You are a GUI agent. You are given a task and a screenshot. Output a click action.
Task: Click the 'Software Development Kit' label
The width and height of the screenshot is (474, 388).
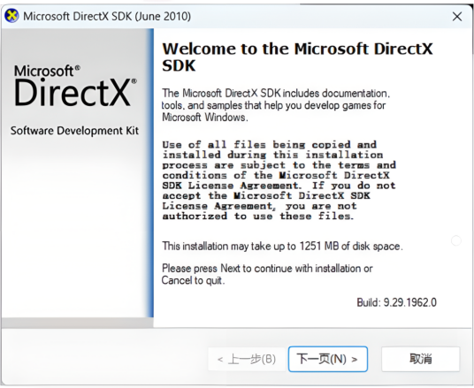tap(74, 131)
